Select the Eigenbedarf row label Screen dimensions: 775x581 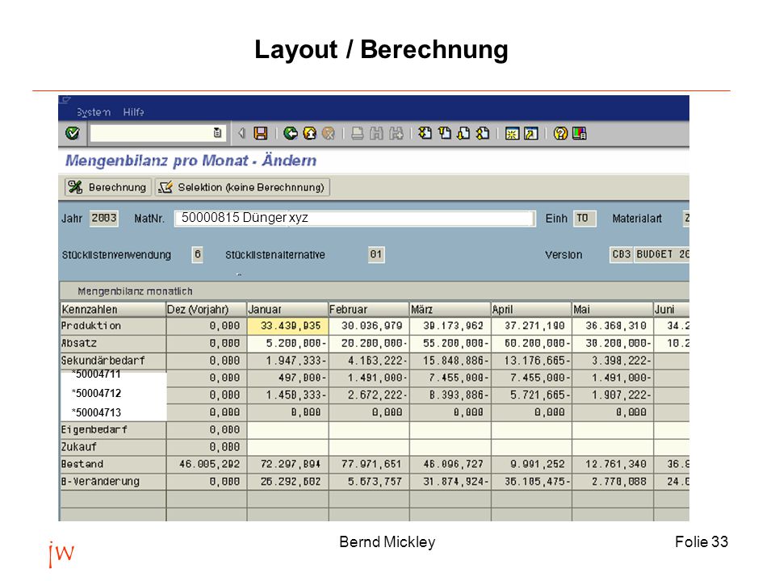pos(113,430)
